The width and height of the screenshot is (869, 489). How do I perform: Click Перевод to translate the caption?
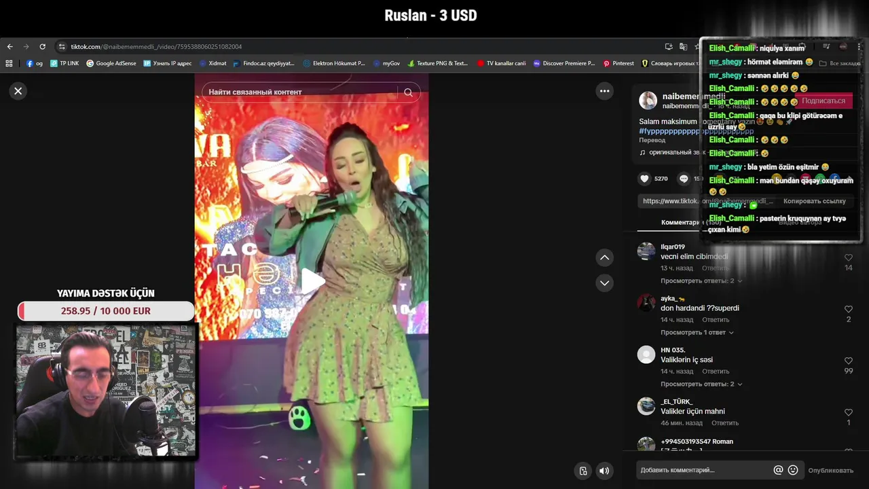click(652, 140)
